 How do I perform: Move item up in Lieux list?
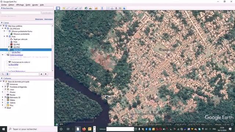coord(41,74)
